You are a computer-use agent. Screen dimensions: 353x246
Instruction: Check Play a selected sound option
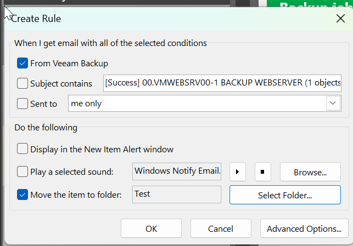[23, 172]
